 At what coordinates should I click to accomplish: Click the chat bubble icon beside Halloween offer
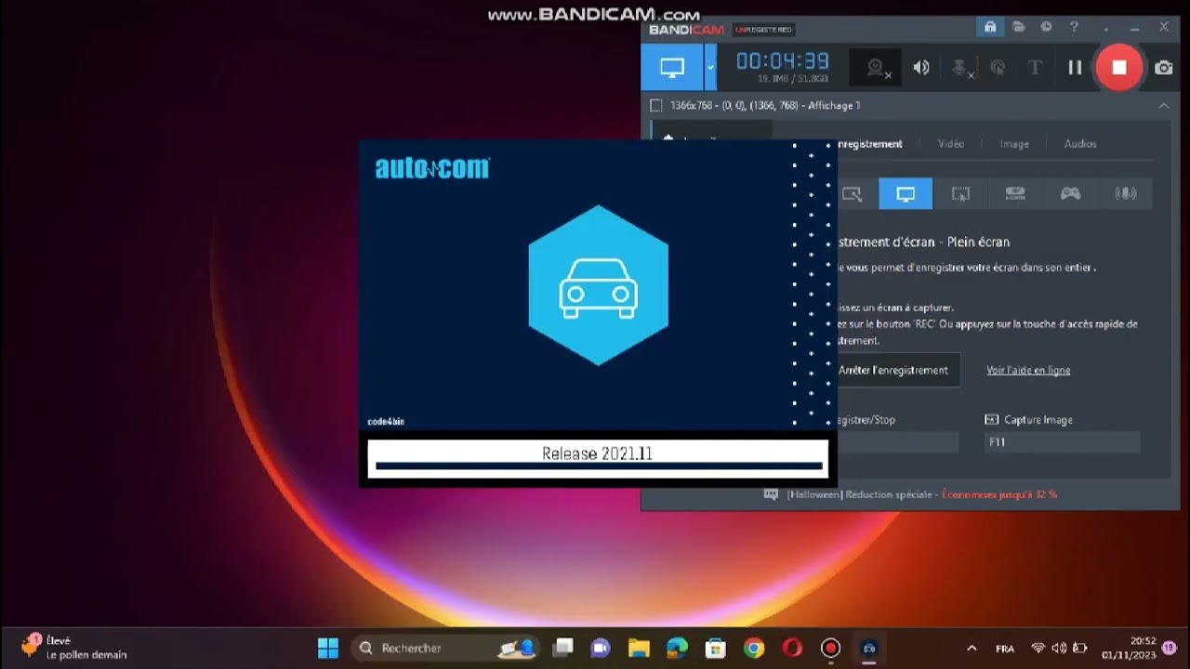(x=771, y=494)
